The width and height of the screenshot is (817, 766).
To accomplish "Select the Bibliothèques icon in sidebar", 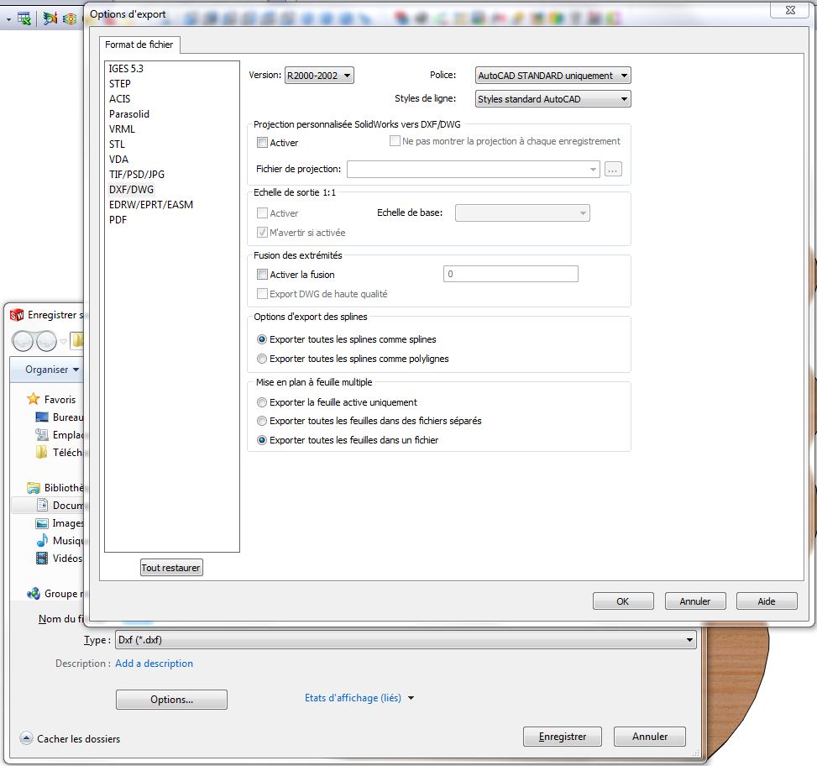I will pyautogui.click(x=34, y=488).
